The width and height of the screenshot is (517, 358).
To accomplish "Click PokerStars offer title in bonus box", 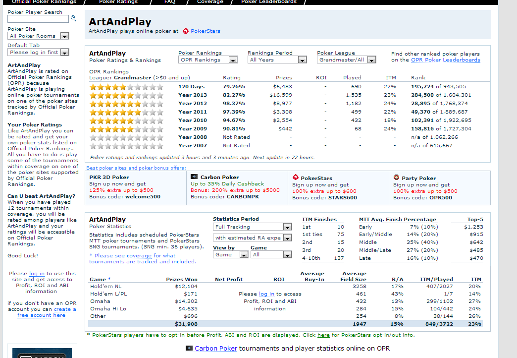I will tap(316, 178).
